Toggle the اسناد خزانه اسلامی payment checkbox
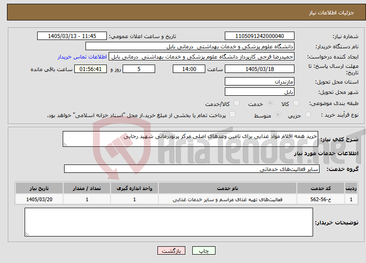This screenshot has width=366, height=263. 233,114
